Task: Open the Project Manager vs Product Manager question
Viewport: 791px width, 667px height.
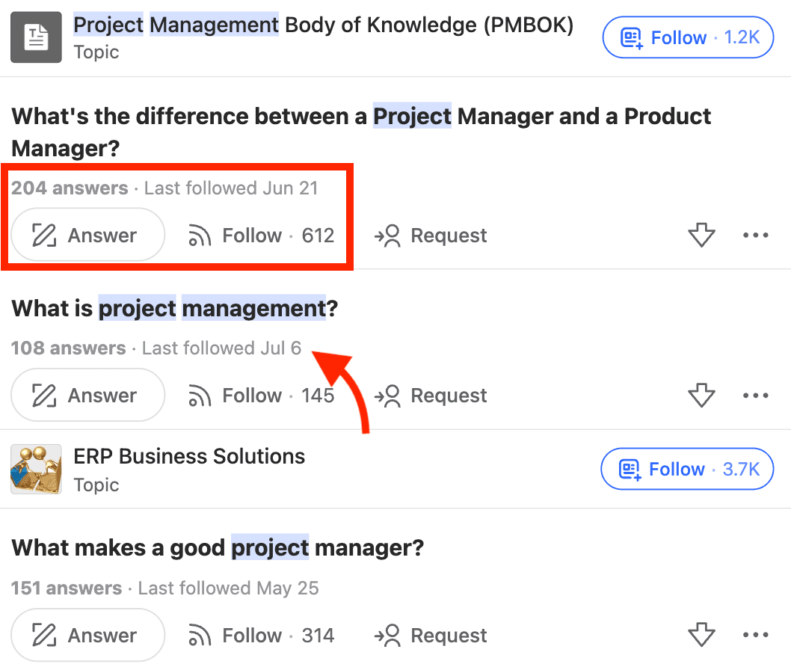Action: pyautogui.click(x=361, y=132)
